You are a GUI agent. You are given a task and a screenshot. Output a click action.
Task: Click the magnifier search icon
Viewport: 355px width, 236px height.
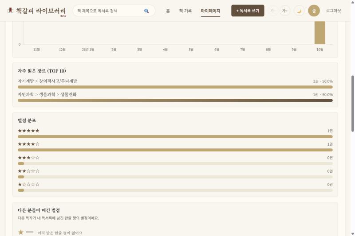point(146,11)
